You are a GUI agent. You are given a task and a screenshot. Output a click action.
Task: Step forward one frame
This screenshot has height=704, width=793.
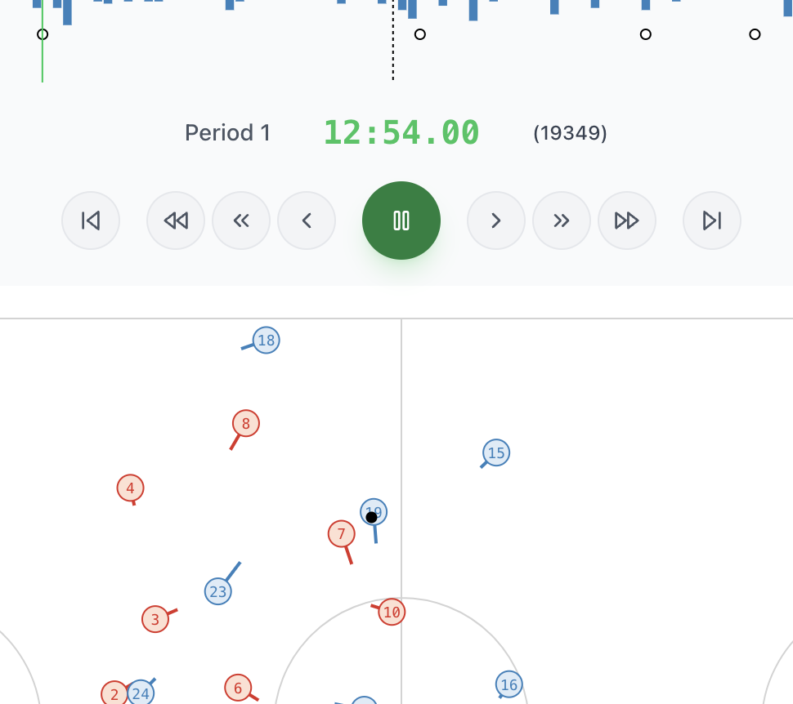[x=495, y=221]
